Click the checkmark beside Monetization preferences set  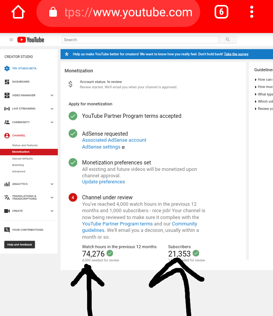[73, 162]
